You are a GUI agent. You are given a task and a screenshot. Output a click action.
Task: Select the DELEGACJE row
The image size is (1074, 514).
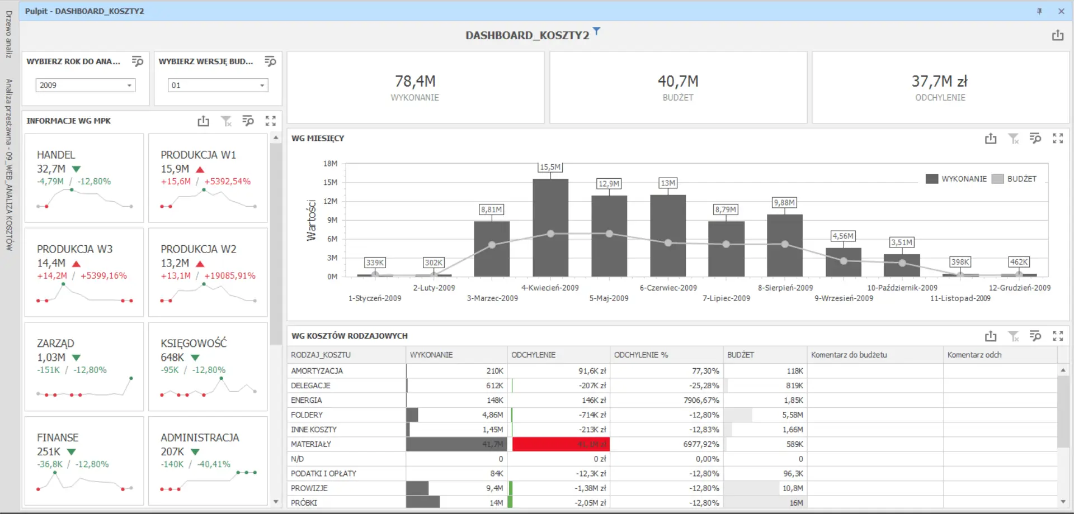[x=672, y=385]
